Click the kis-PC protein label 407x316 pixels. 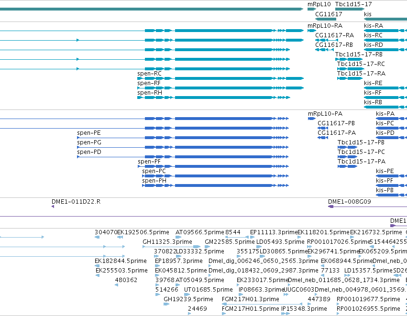coord(385,123)
